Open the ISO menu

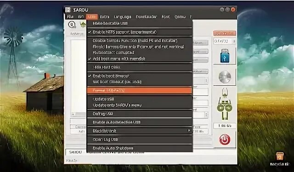click(x=81, y=17)
